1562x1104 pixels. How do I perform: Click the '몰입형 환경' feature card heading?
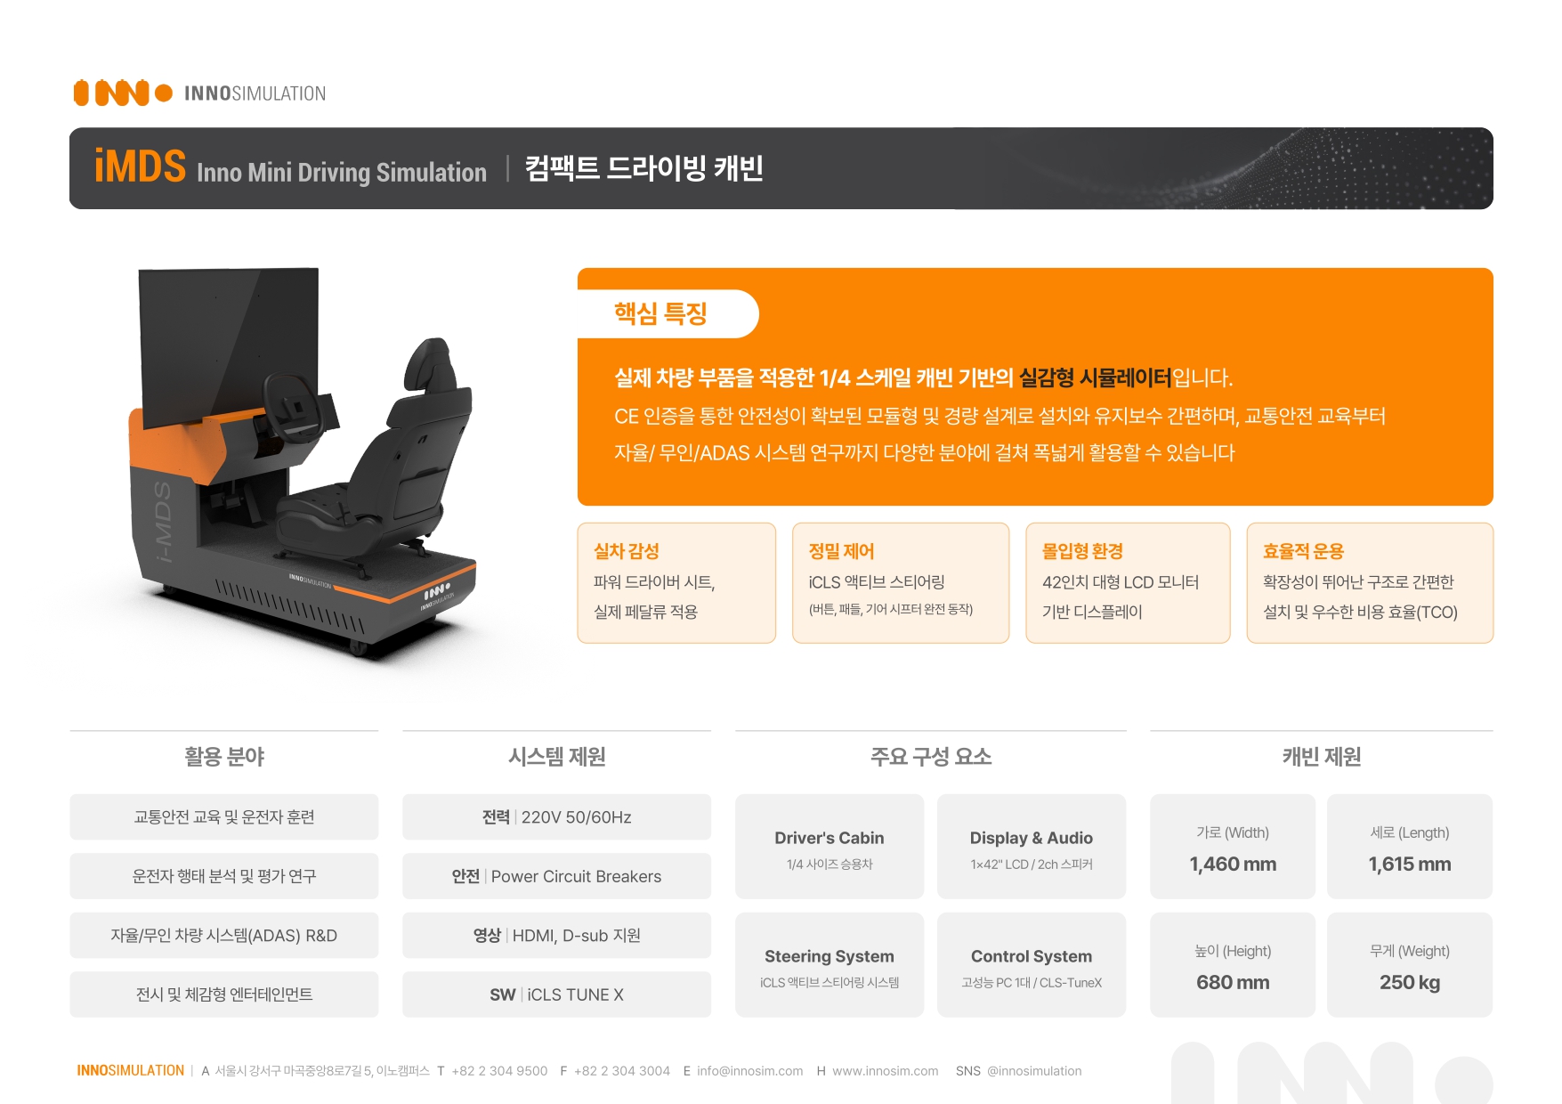point(1082,551)
